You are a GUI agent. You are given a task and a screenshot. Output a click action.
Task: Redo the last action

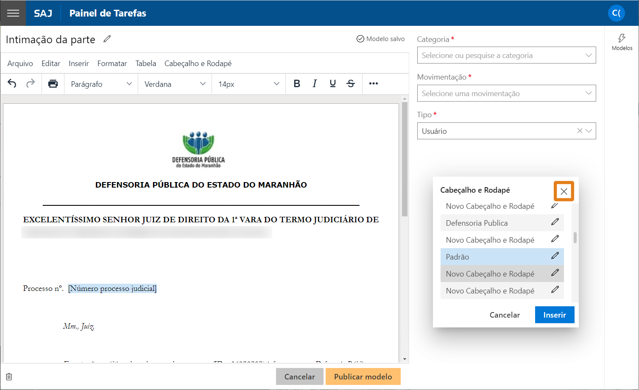[x=31, y=83]
